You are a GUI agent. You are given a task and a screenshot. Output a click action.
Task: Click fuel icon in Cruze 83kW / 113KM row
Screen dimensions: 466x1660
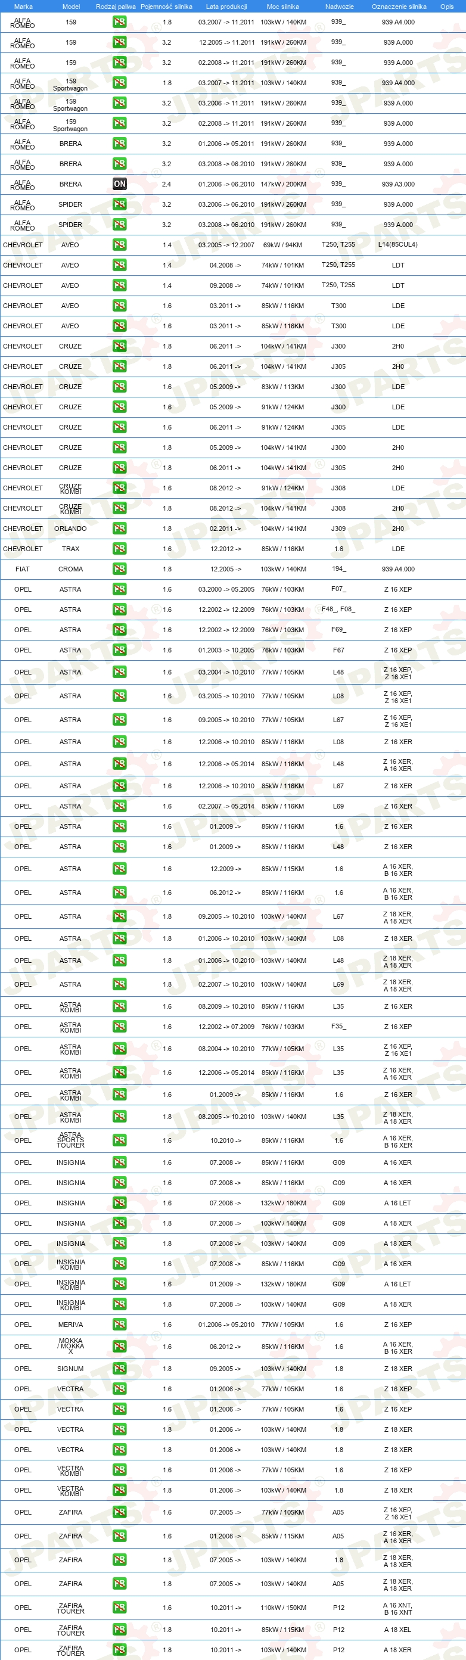tap(119, 387)
